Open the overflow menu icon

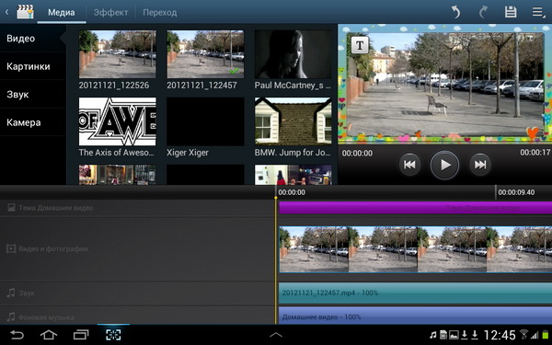(x=538, y=12)
